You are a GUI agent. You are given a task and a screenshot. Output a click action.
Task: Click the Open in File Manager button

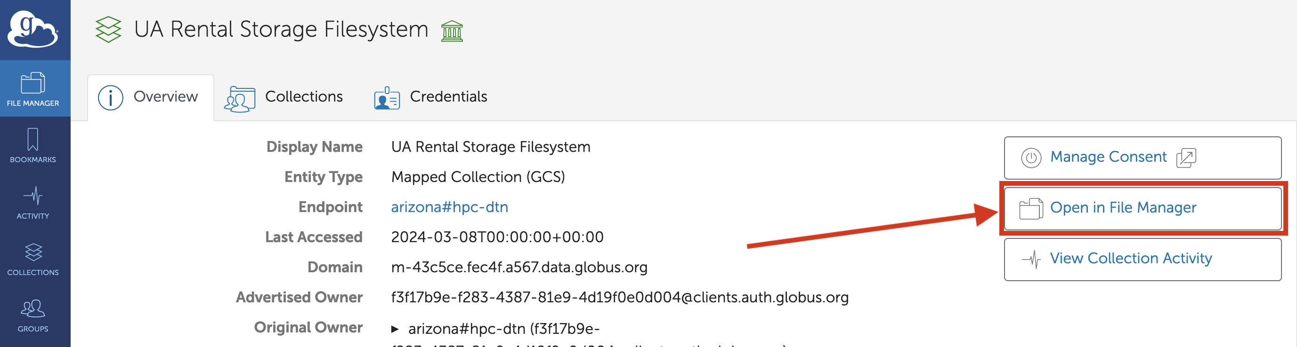pyautogui.click(x=1143, y=209)
